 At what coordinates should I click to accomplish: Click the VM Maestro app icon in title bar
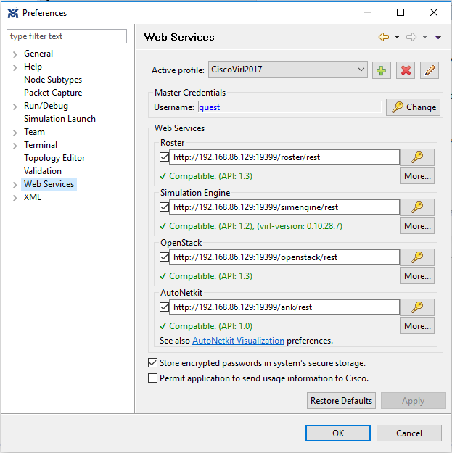[13, 13]
